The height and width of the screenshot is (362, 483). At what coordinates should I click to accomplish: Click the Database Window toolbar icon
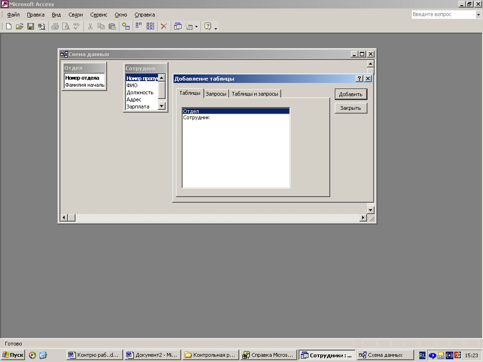(x=178, y=26)
